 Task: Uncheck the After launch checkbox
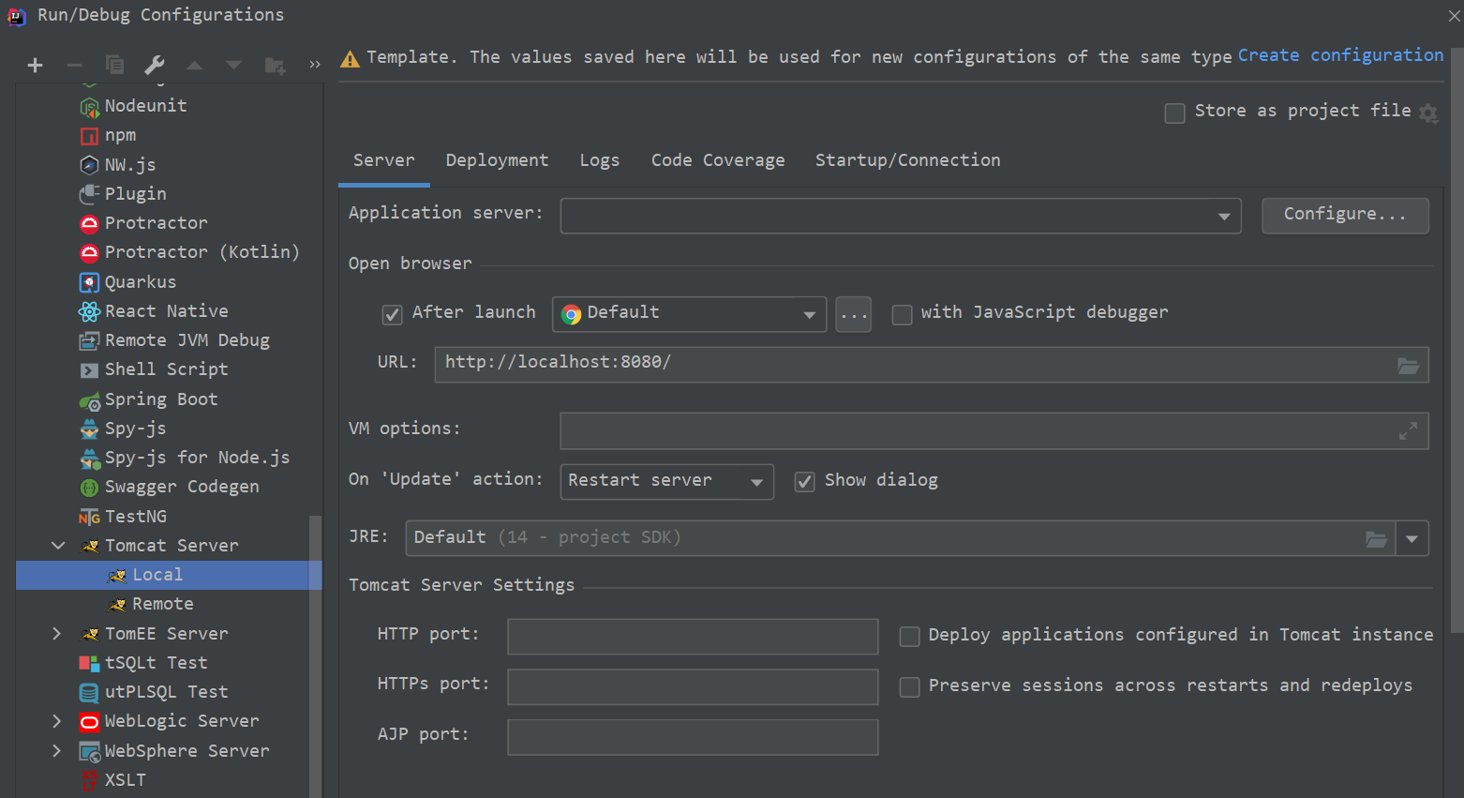(392, 315)
